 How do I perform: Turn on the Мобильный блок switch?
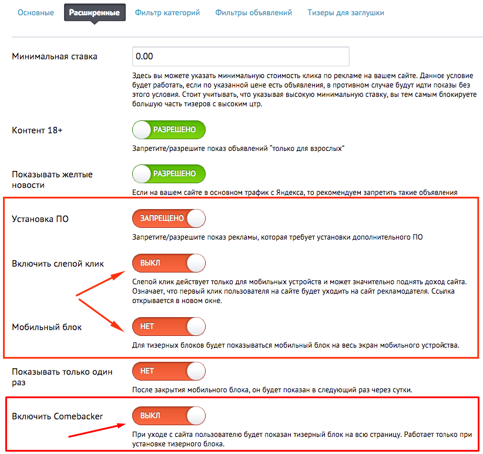[169, 327]
